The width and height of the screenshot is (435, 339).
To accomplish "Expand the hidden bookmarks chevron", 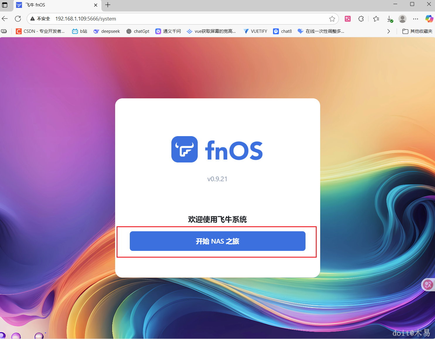I will pos(388,31).
